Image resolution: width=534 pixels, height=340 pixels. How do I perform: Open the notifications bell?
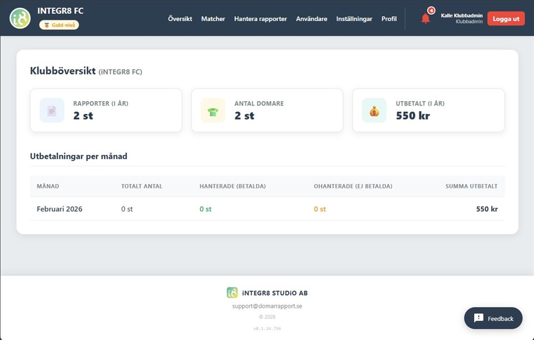click(426, 19)
